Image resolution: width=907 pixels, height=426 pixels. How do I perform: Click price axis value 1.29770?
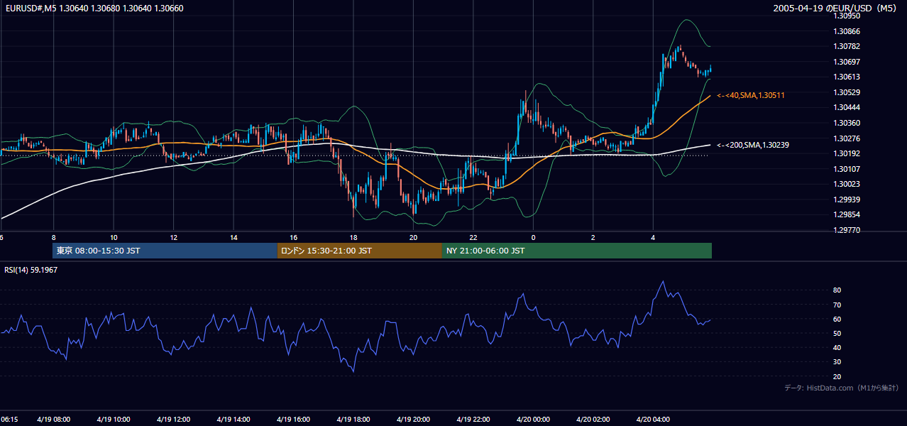pos(847,230)
